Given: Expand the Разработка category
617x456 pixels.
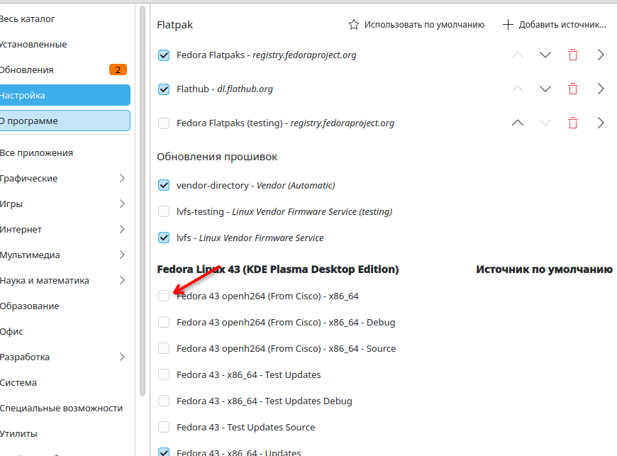Looking at the screenshot, I should click(122, 357).
